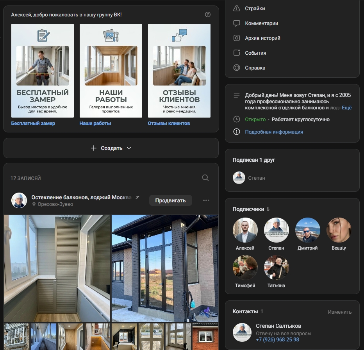
Task: Click the Справка lifebuoy icon
Action: pyautogui.click(x=236, y=68)
